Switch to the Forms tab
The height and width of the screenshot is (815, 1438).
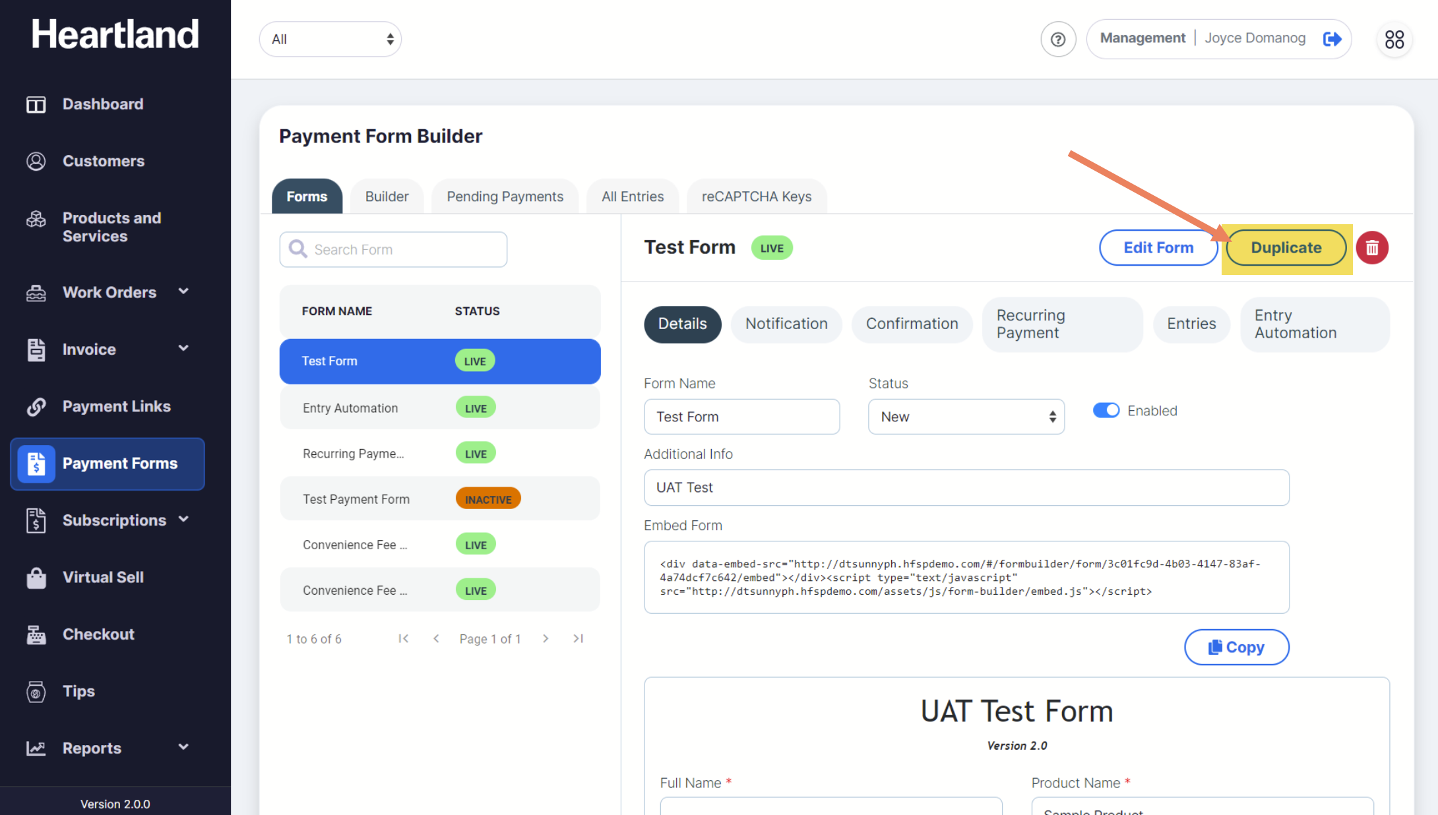pos(307,196)
